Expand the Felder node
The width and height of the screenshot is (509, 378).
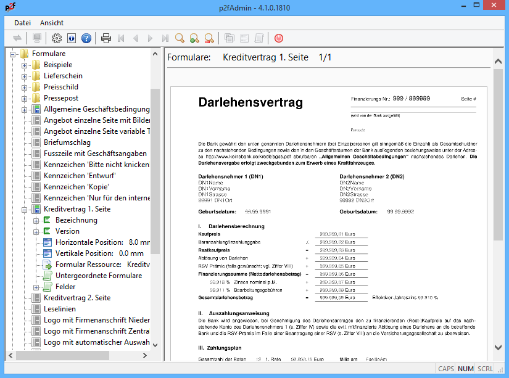36,287
